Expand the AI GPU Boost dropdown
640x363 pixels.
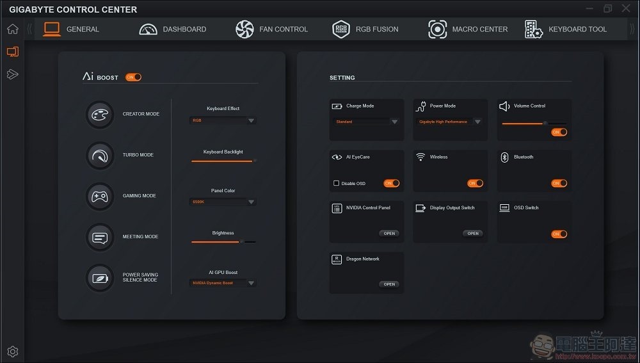click(x=223, y=283)
